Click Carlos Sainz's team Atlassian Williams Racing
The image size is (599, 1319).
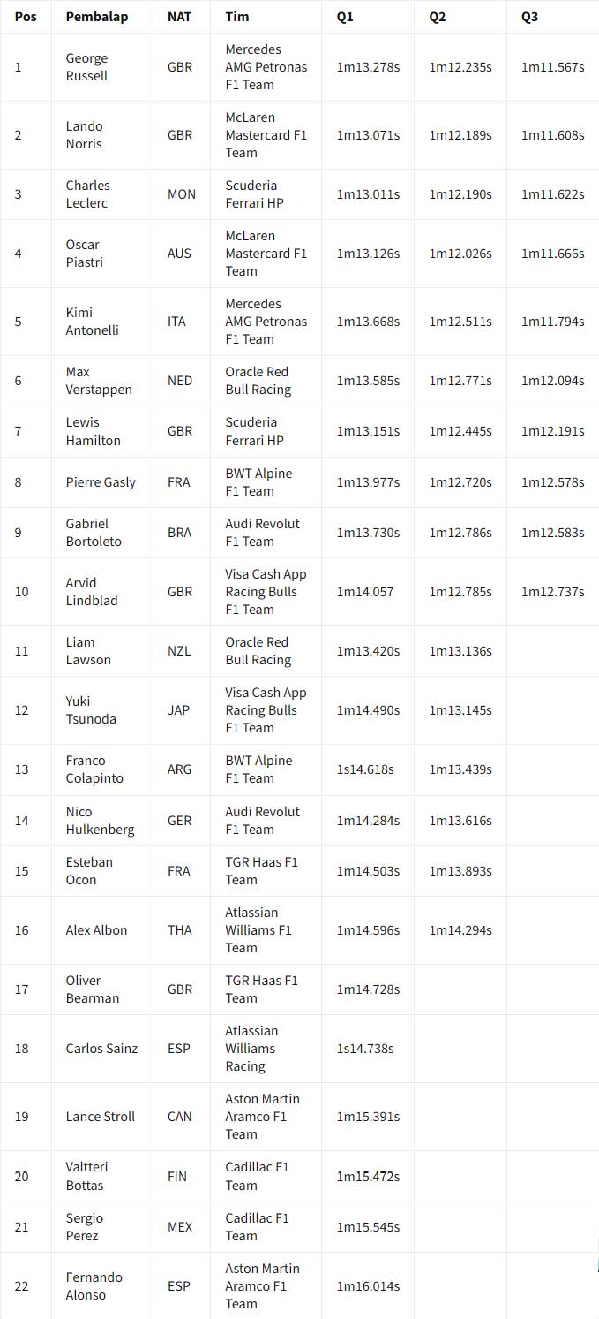coord(251,1049)
